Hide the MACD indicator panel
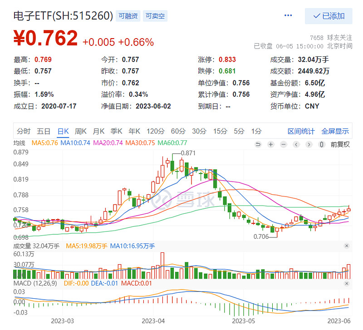 click(x=347, y=282)
